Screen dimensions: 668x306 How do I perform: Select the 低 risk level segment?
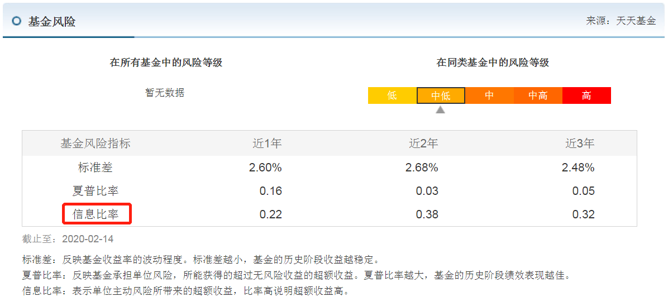392,95
